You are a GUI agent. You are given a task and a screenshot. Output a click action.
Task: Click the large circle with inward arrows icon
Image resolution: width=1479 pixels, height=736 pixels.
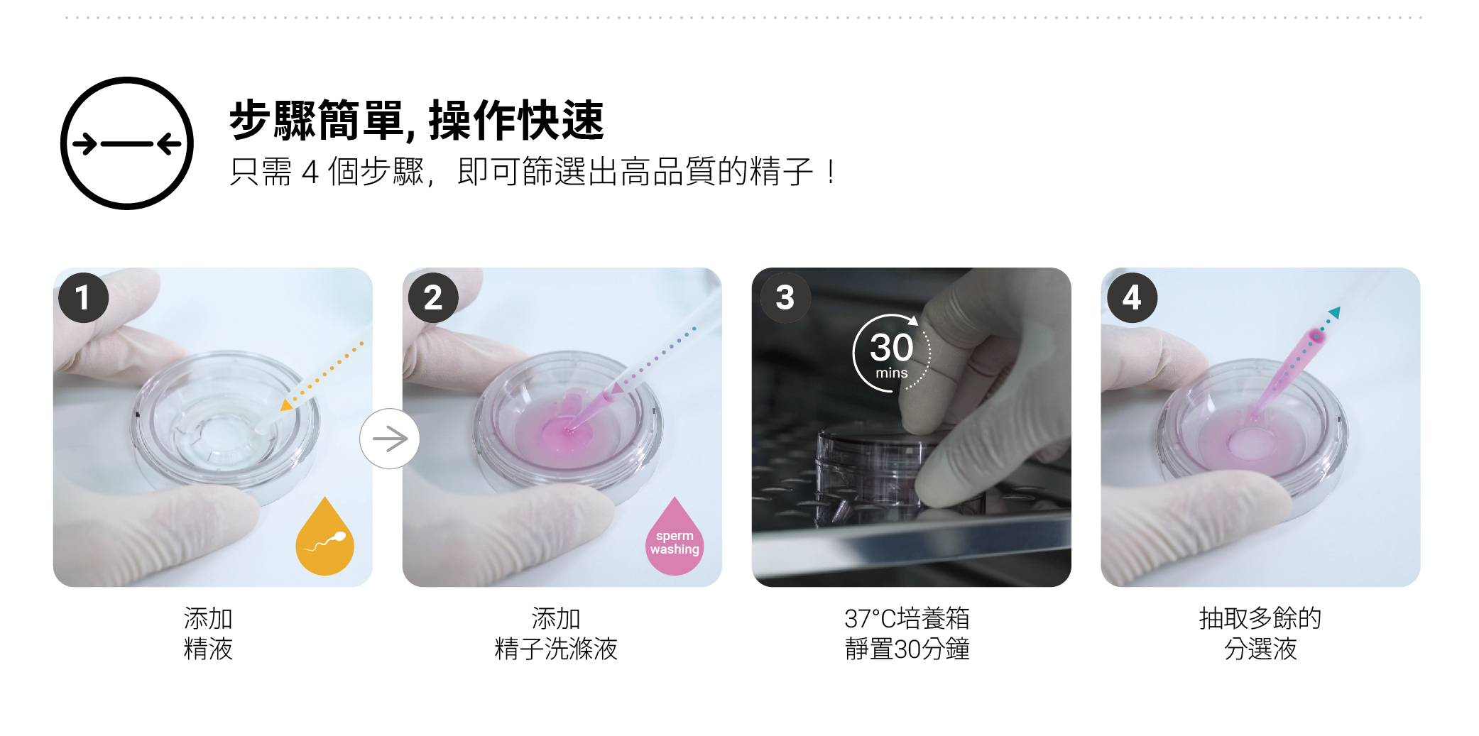pyautogui.click(x=127, y=143)
